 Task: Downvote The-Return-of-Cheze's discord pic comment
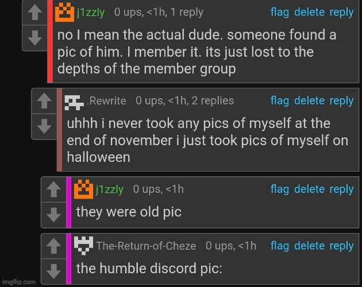54,272
